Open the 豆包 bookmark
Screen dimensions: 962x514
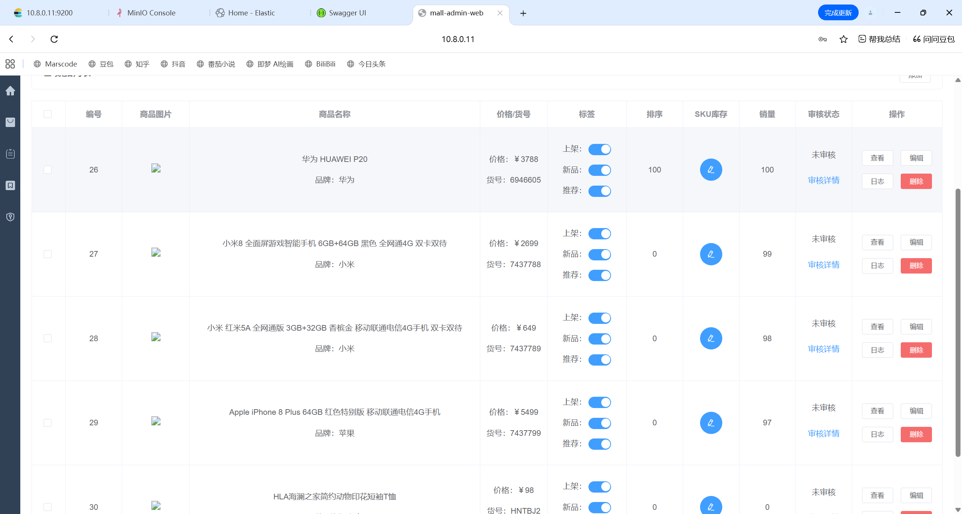pos(101,64)
